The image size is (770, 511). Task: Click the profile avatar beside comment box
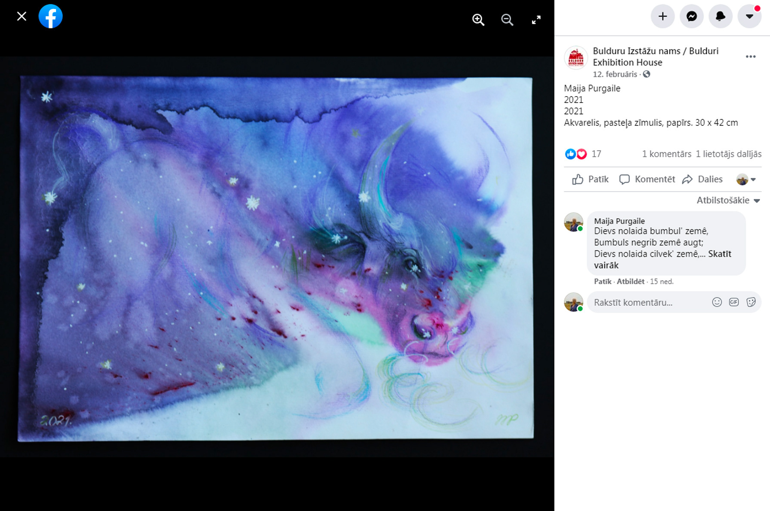[573, 302]
